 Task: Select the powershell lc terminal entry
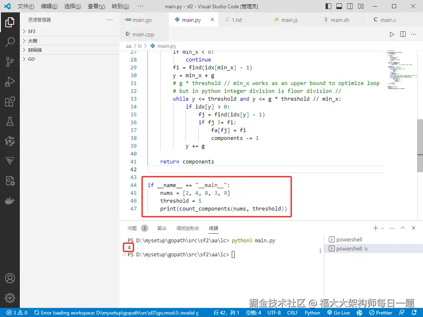(373, 248)
